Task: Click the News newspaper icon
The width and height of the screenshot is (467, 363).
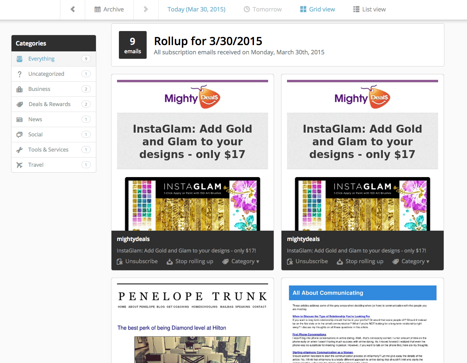Action: 20,119
